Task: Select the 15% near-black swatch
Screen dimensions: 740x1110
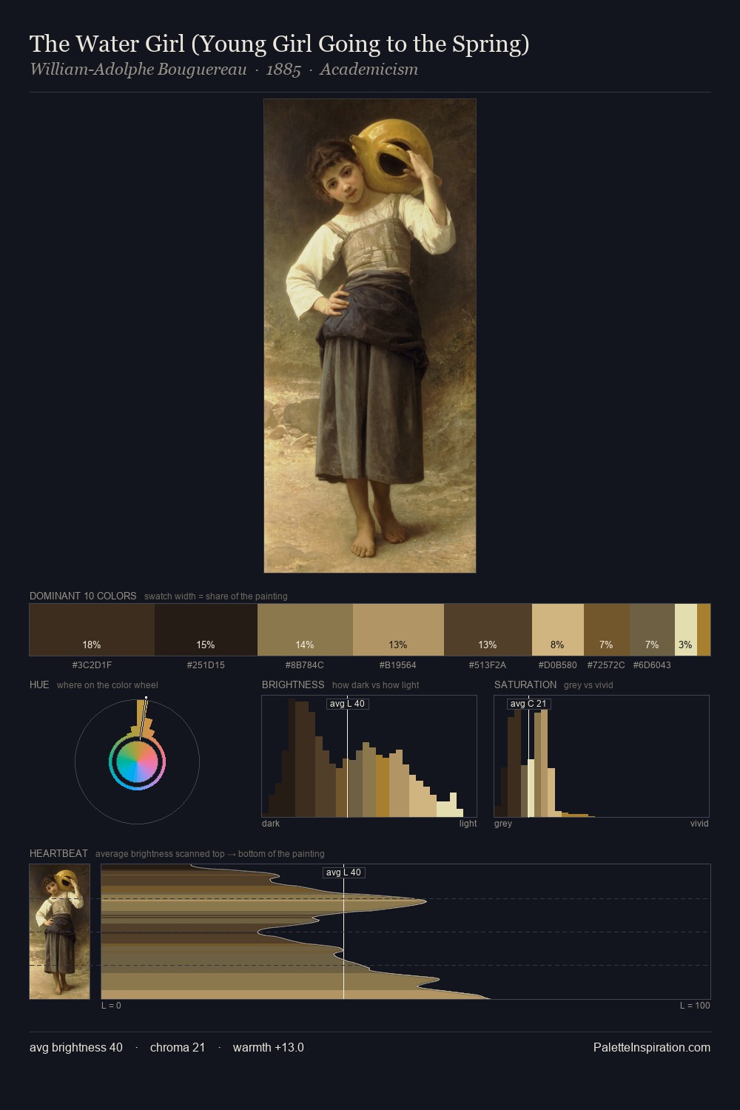Action: point(206,630)
